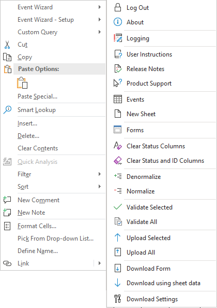Open the Sort submenu arrow
217x308 pixels.
coord(100,187)
